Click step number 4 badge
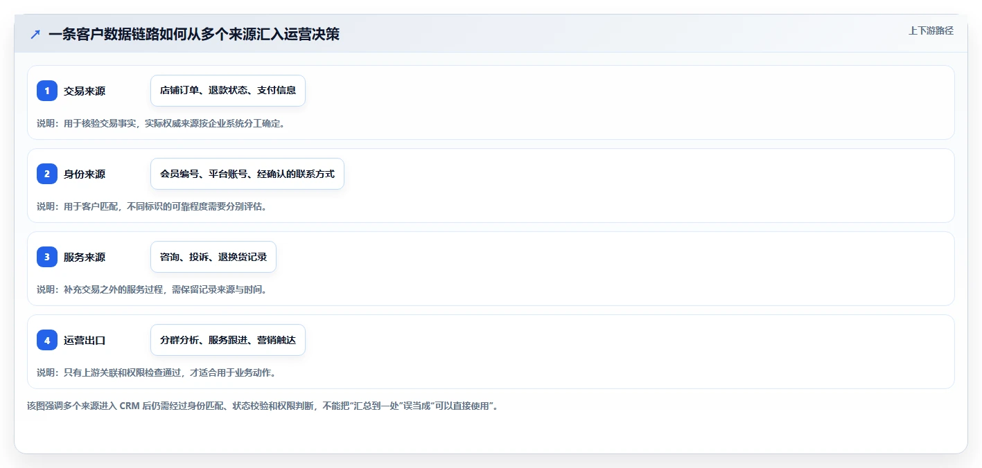Viewport: 982px width, 468px height. (x=47, y=340)
